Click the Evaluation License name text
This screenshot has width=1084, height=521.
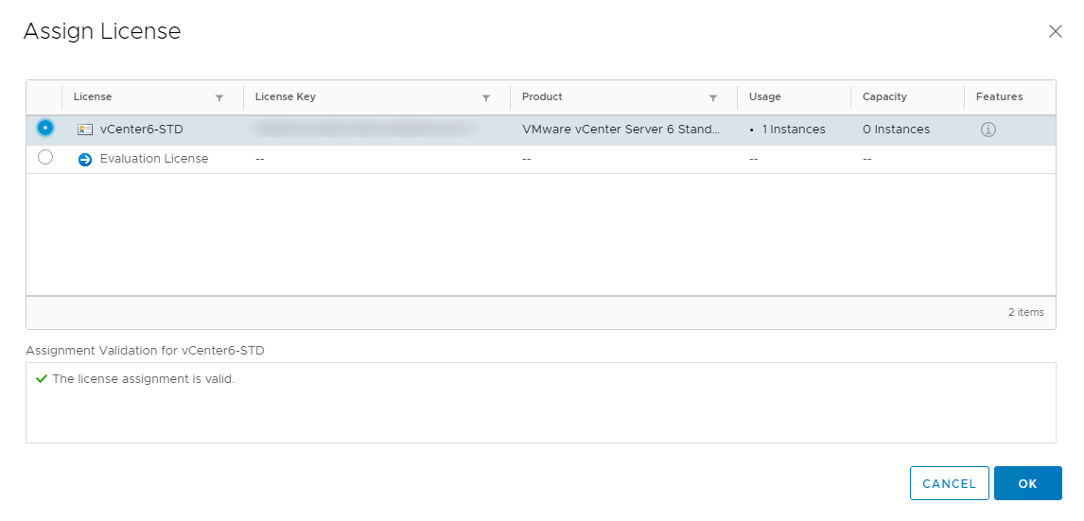153,159
